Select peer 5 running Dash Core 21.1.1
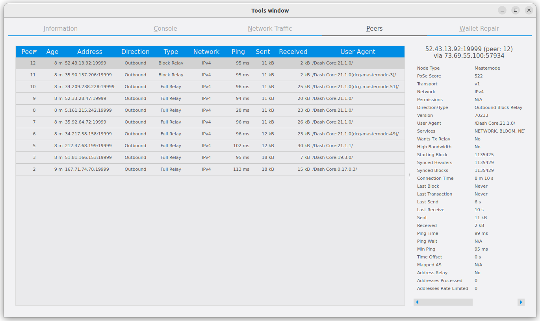The width and height of the screenshot is (540, 321). (88, 146)
